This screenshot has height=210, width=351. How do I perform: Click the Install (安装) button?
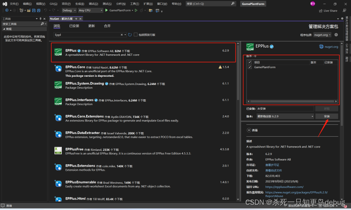point(327,116)
